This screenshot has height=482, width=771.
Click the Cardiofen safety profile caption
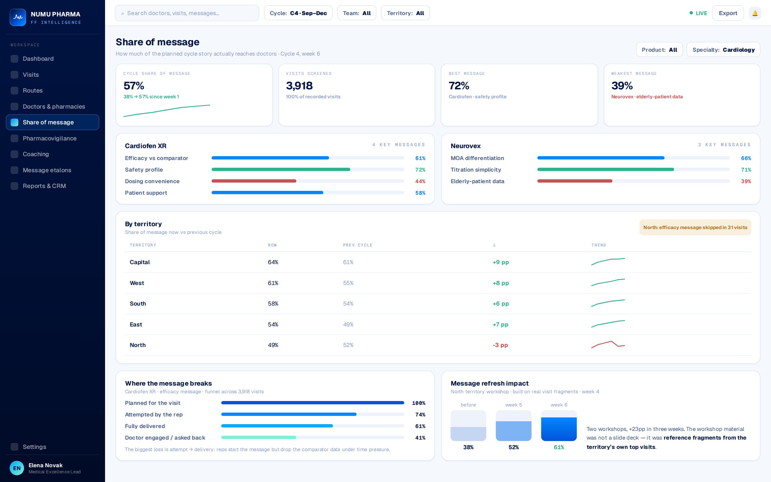point(477,97)
